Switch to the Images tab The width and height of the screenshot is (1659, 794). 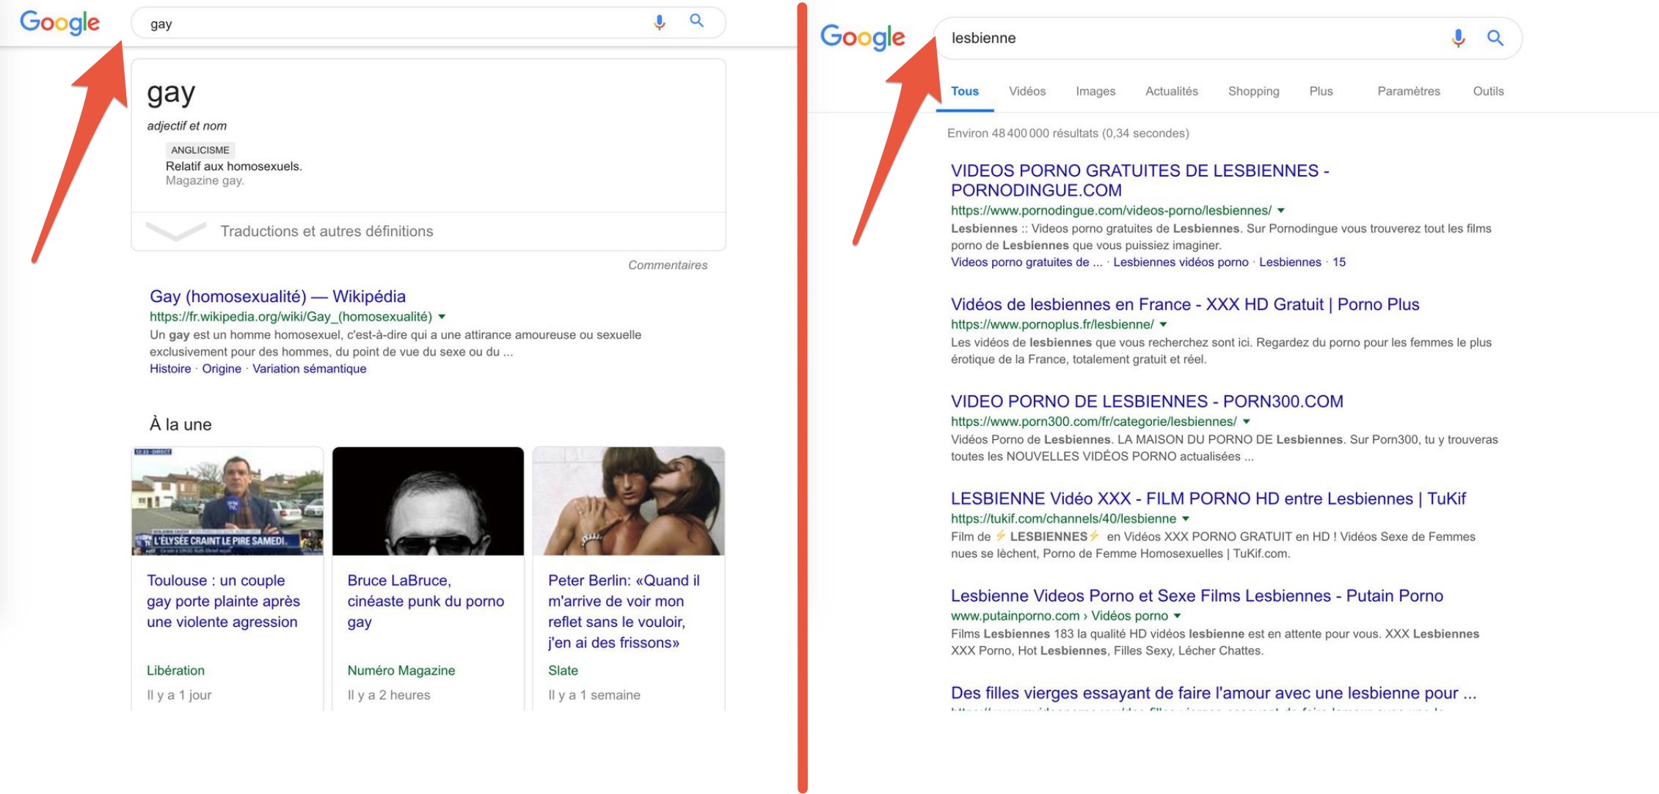coord(1095,91)
